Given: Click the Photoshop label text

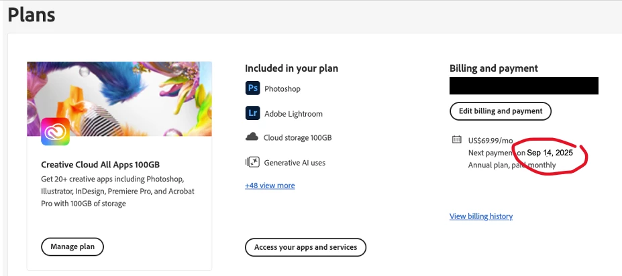Looking at the screenshot, I should click(x=282, y=88).
